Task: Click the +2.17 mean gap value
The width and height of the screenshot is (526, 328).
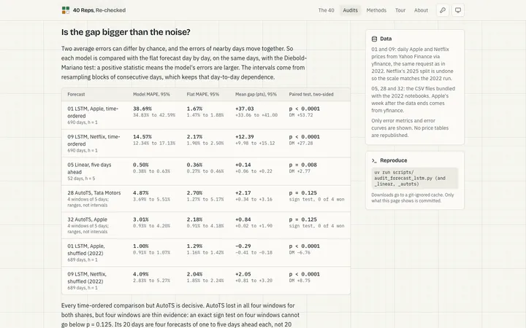Action: click(x=243, y=193)
